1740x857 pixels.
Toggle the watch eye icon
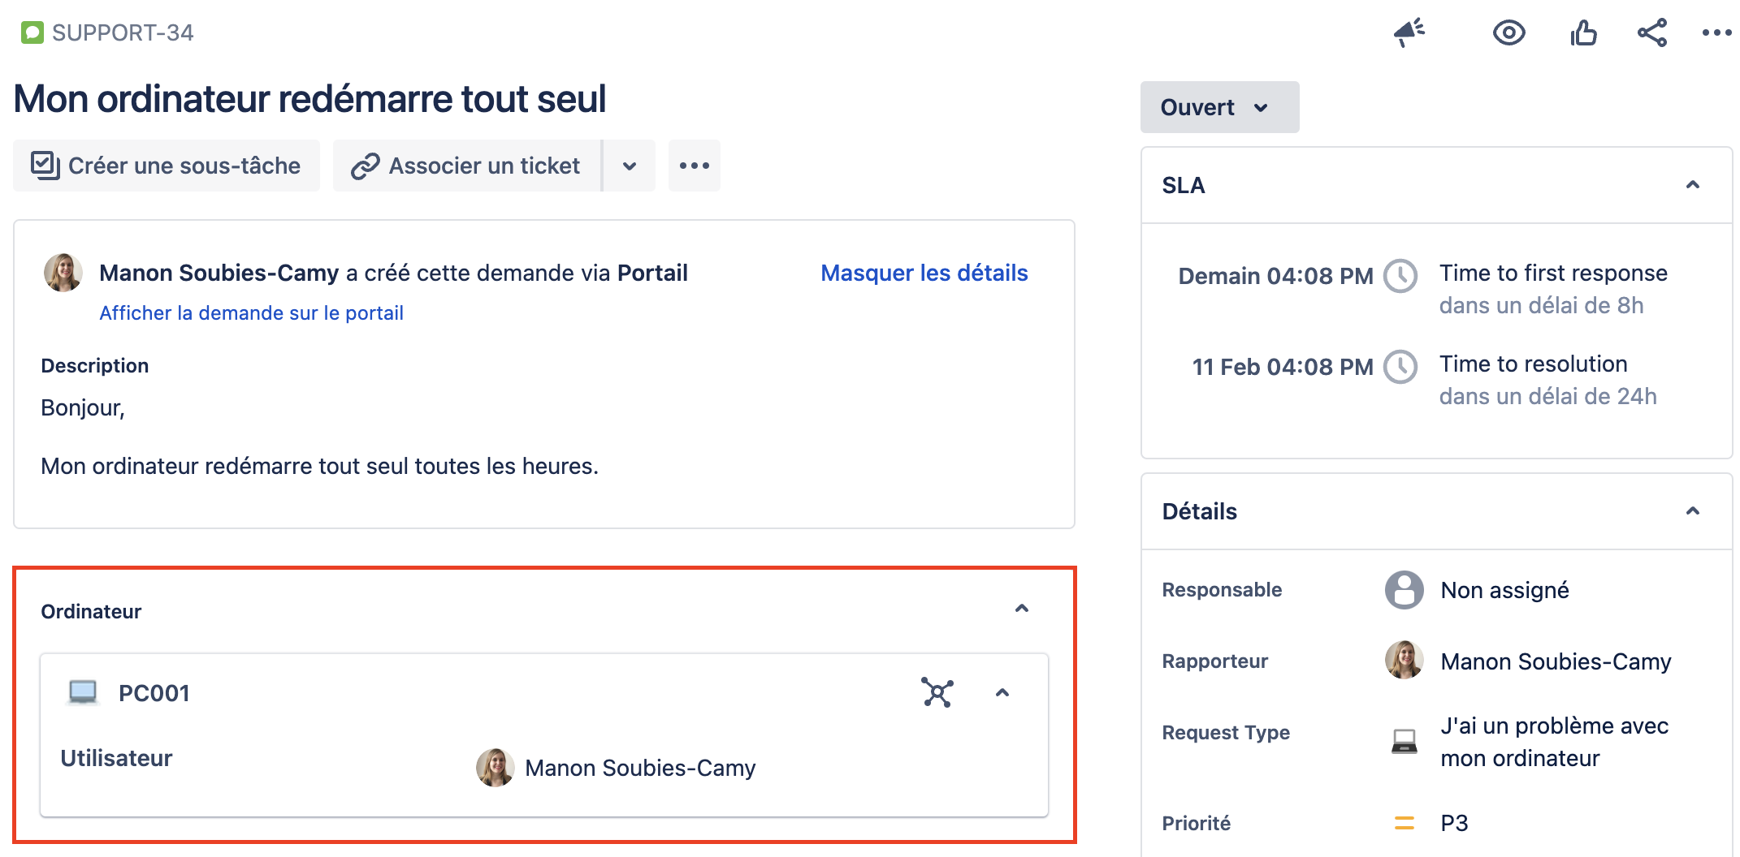pyautogui.click(x=1508, y=33)
